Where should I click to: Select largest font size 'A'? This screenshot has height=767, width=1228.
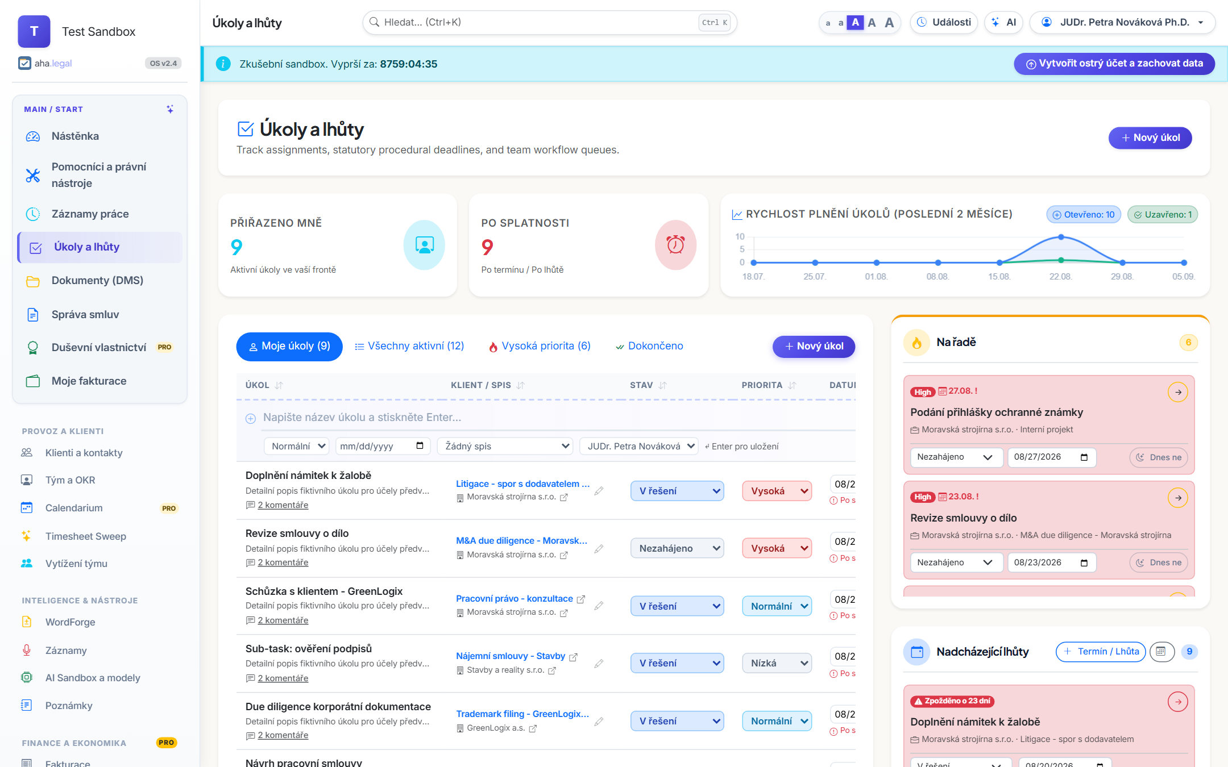889,23
